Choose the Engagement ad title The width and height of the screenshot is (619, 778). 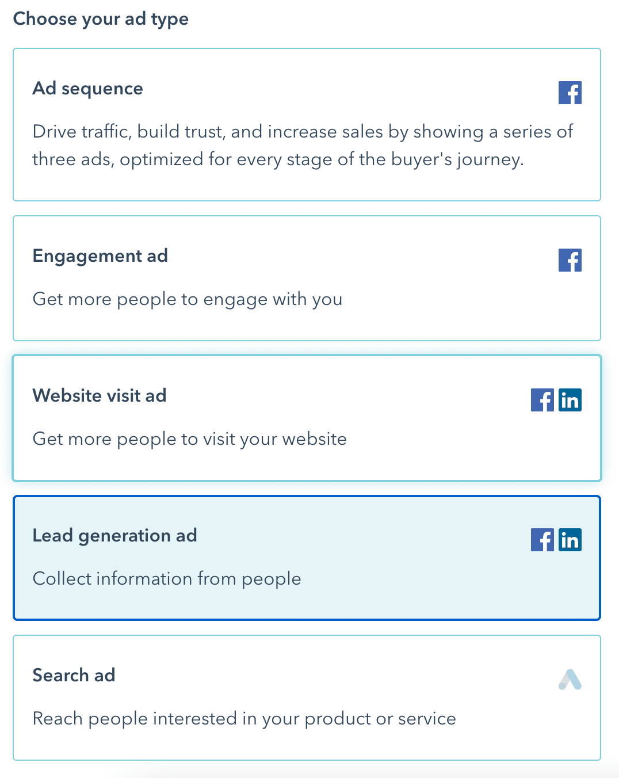point(100,257)
